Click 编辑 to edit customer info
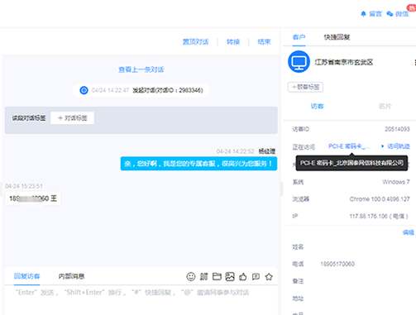The width and height of the screenshot is (416, 315). pyautogui.click(x=408, y=232)
